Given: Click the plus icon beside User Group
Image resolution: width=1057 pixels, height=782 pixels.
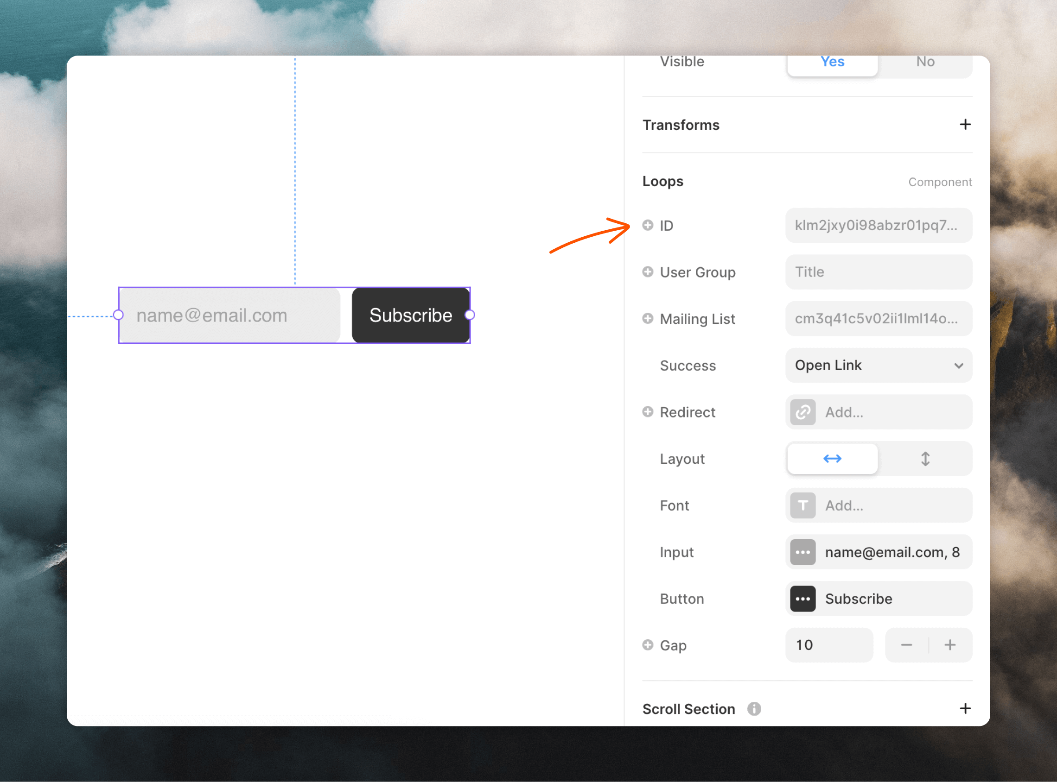Looking at the screenshot, I should (648, 272).
